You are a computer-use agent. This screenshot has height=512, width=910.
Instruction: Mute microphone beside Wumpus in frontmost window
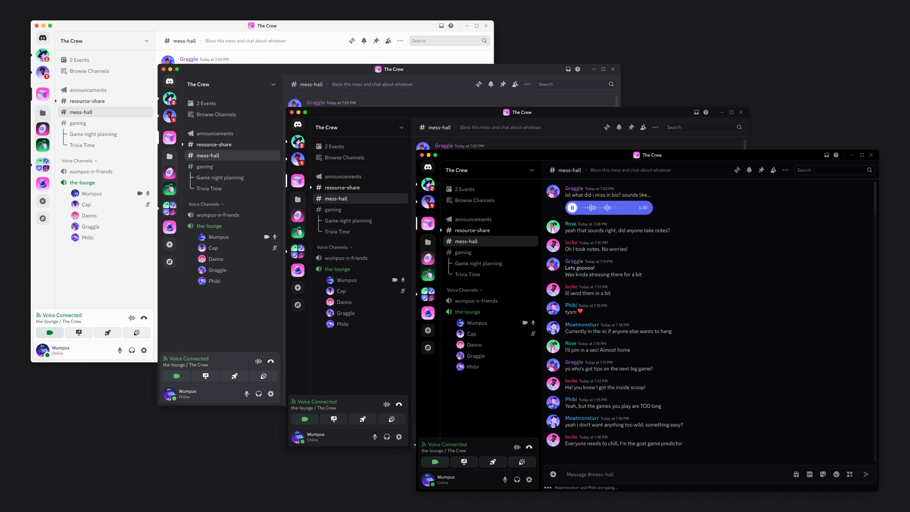pyautogui.click(x=505, y=480)
